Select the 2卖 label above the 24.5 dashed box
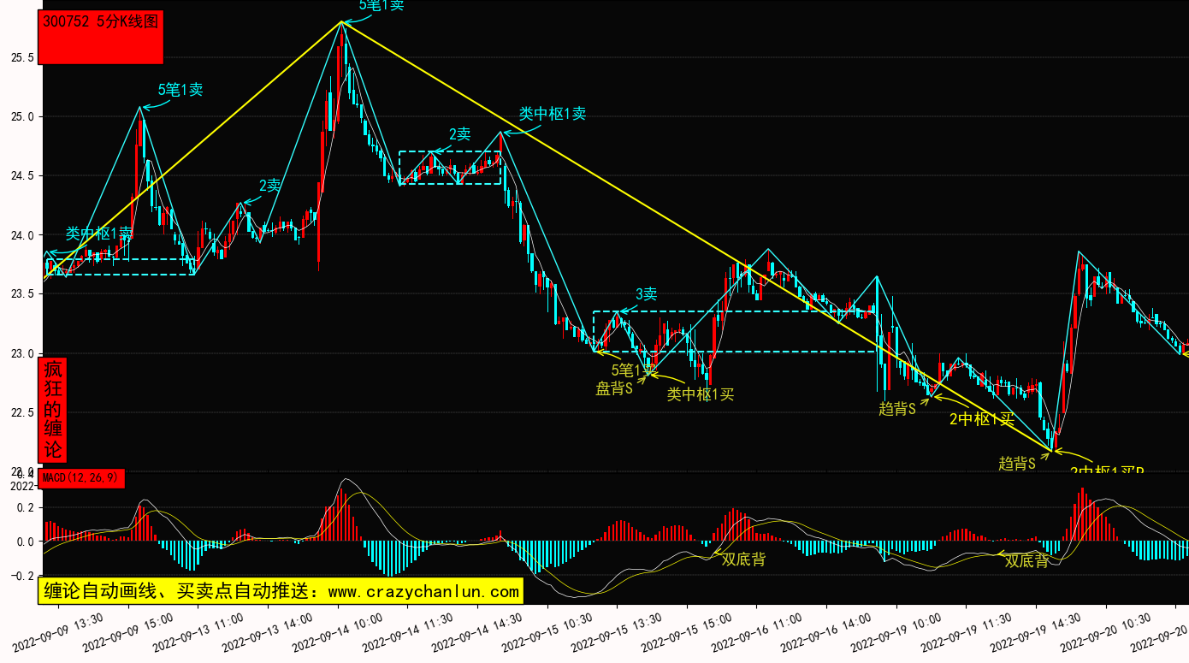Screen dimensions: 1189x663 [460, 134]
